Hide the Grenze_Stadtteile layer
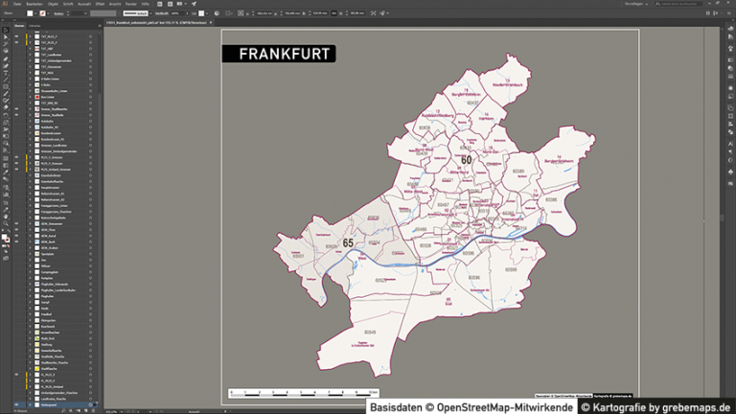The height and width of the screenshot is (414, 736). (x=16, y=115)
